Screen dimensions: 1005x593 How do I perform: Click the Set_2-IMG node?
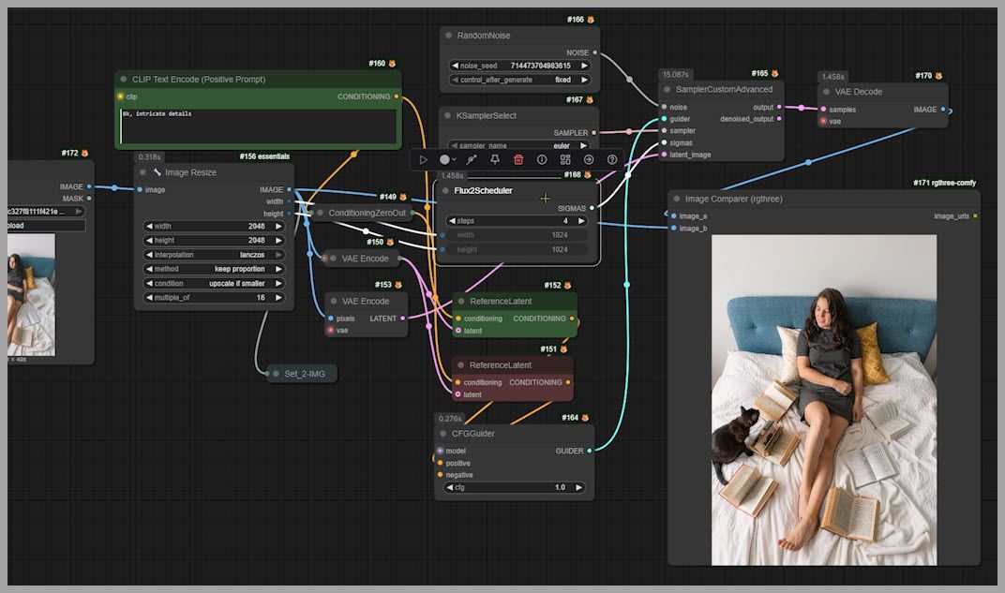[302, 374]
